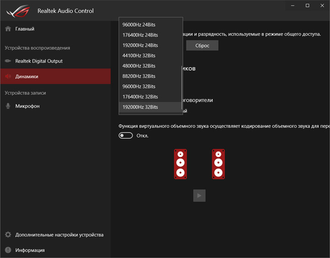Click the Откл. toggle label
This screenshot has width=330, height=258.
point(143,136)
